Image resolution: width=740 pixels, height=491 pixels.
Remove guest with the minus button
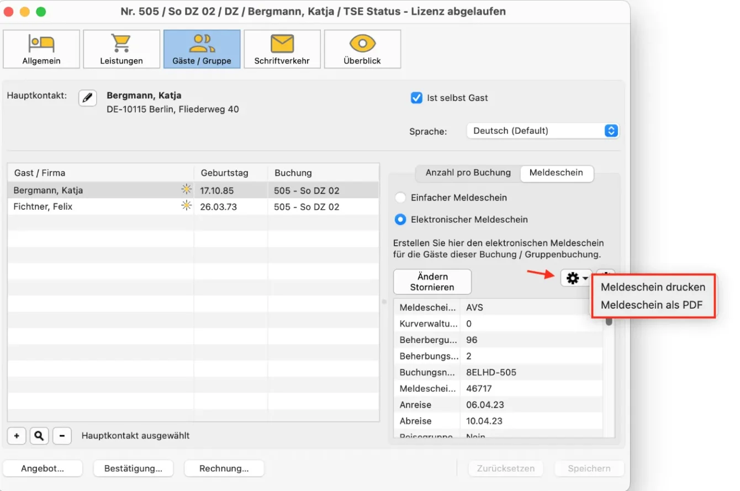point(62,436)
